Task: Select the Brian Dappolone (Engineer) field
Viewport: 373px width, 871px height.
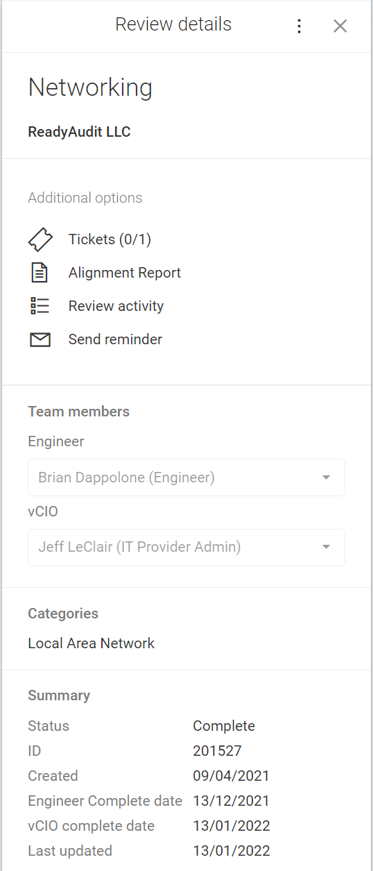Action: coord(186,477)
